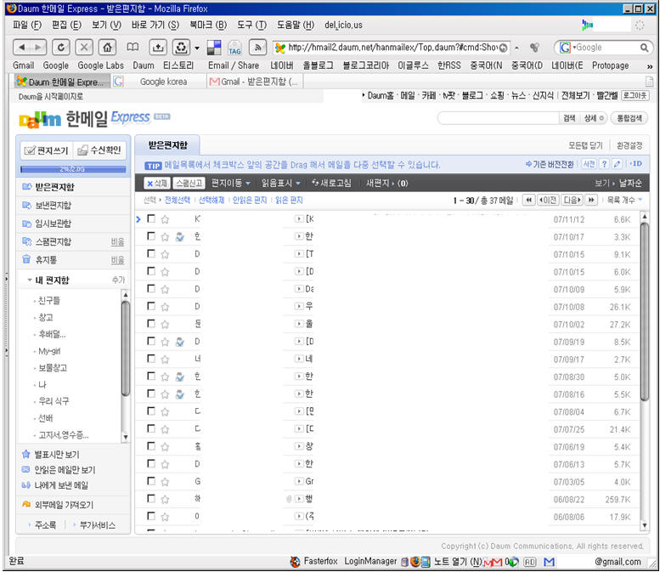The width and height of the screenshot is (660, 572).
Task: Check the 07/10/08 message checkbox
Action: [151, 306]
